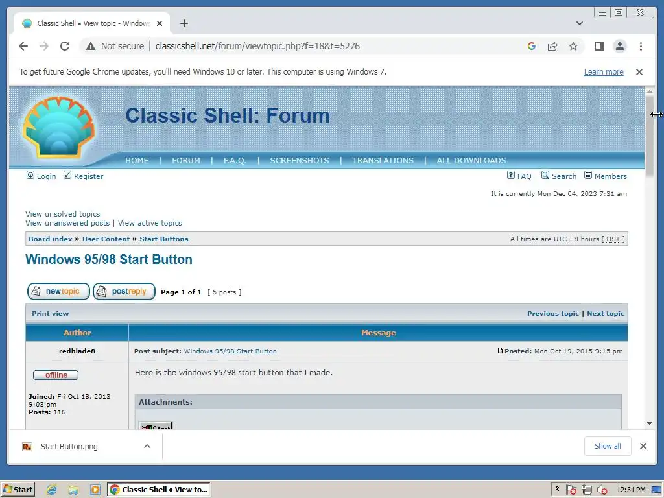Reload the current page
The width and height of the screenshot is (664, 498).
point(65,46)
